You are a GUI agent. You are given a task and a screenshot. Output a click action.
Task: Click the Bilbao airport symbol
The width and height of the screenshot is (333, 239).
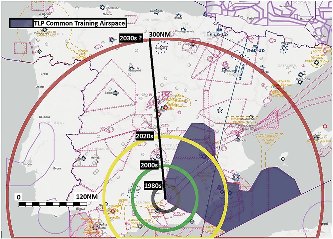[178, 15]
